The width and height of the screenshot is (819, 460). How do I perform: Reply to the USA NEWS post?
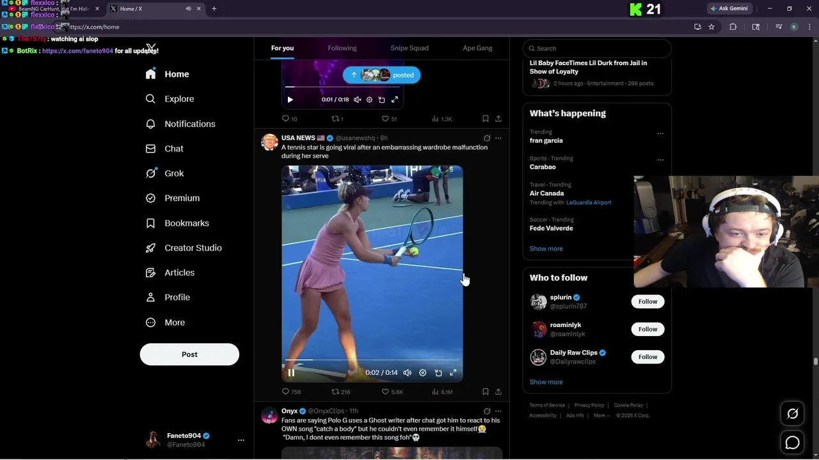(291, 392)
